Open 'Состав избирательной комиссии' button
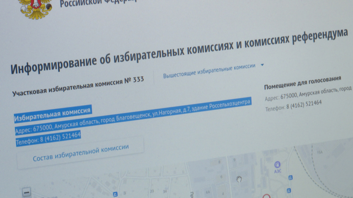 click(x=81, y=152)
